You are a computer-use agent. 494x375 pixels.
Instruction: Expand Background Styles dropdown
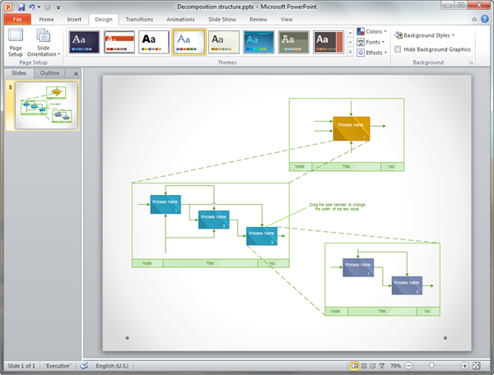[x=425, y=35]
